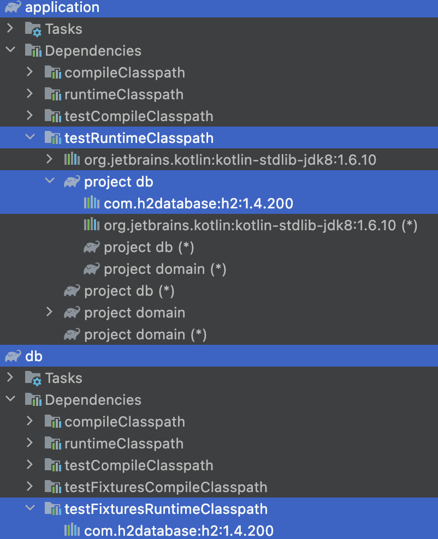The width and height of the screenshot is (438, 539).
Task: Expand the project domain node with chevron
Action: 50,312
